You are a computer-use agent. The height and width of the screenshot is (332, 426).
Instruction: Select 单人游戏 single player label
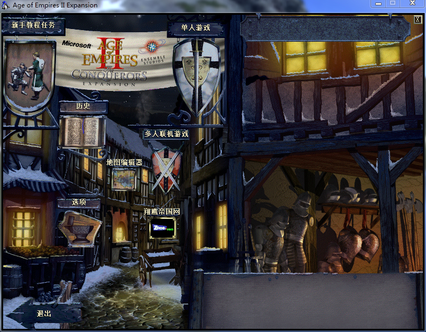click(x=196, y=27)
